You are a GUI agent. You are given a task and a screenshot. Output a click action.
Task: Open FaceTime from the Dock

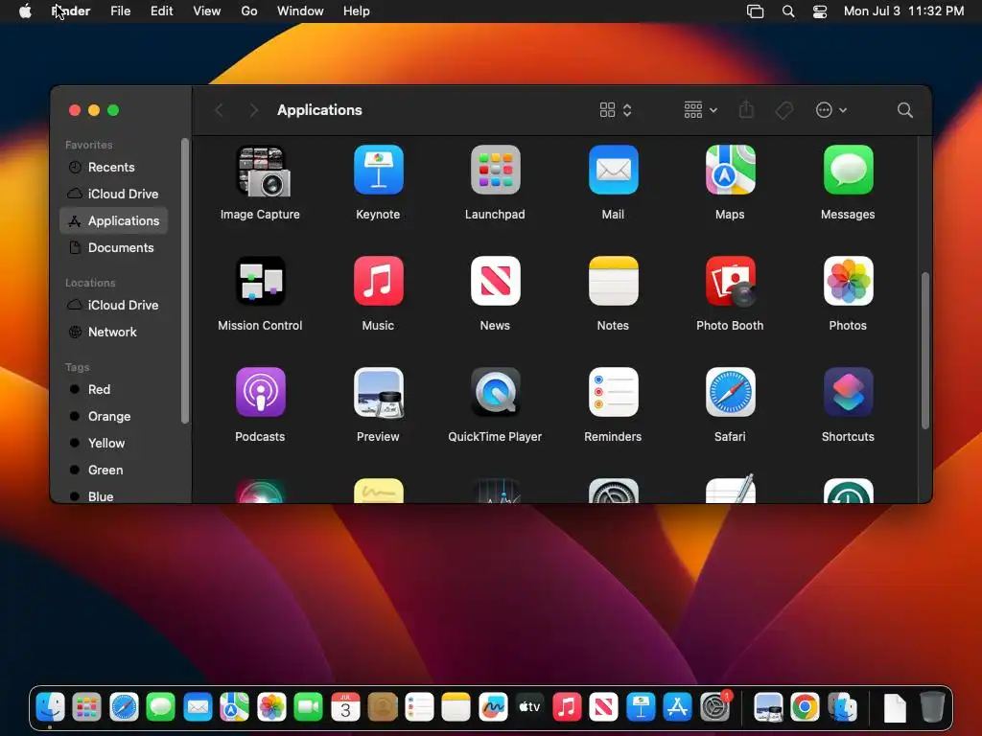tap(308, 708)
